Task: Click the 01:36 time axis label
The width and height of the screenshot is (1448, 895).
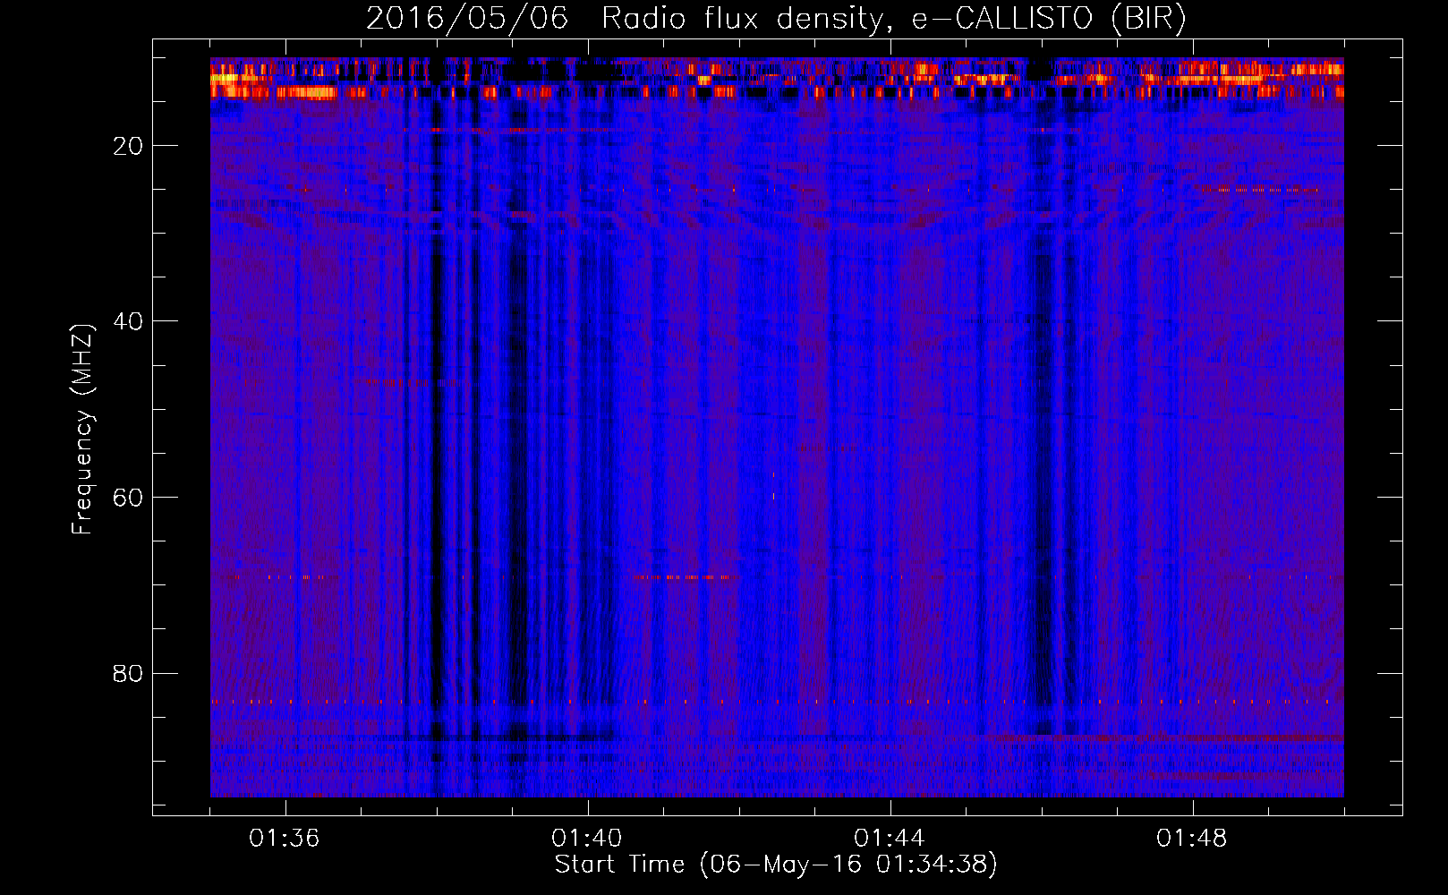Action: (285, 839)
